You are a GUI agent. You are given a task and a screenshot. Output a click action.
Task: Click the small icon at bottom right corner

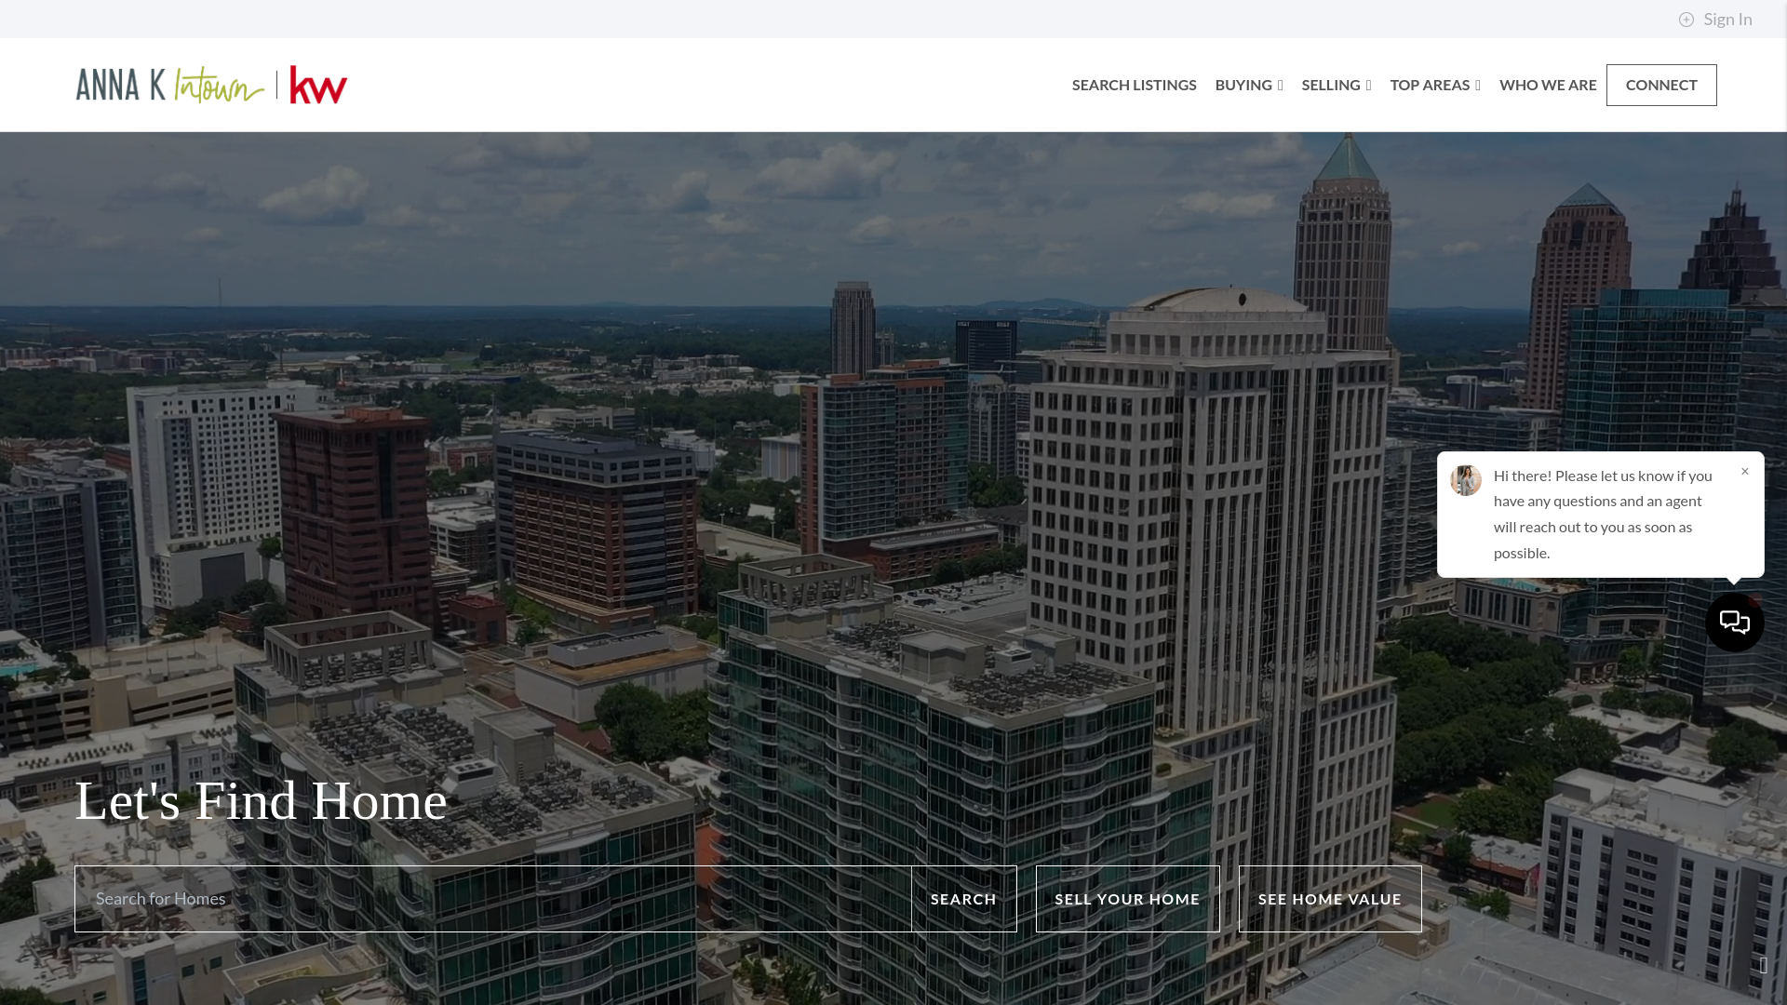(x=1764, y=965)
